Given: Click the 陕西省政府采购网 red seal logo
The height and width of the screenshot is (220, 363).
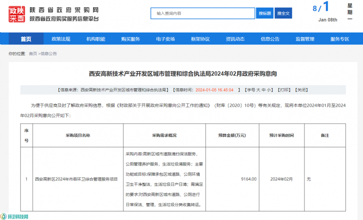Looking at the screenshot, I should point(18,14).
